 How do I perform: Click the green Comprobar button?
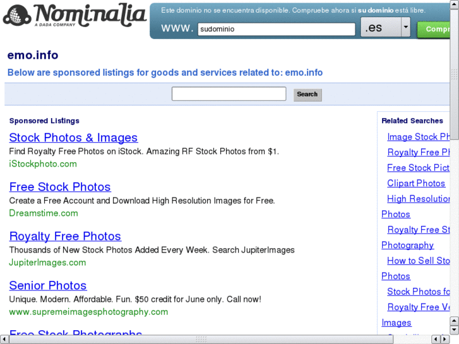click(434, 29)
